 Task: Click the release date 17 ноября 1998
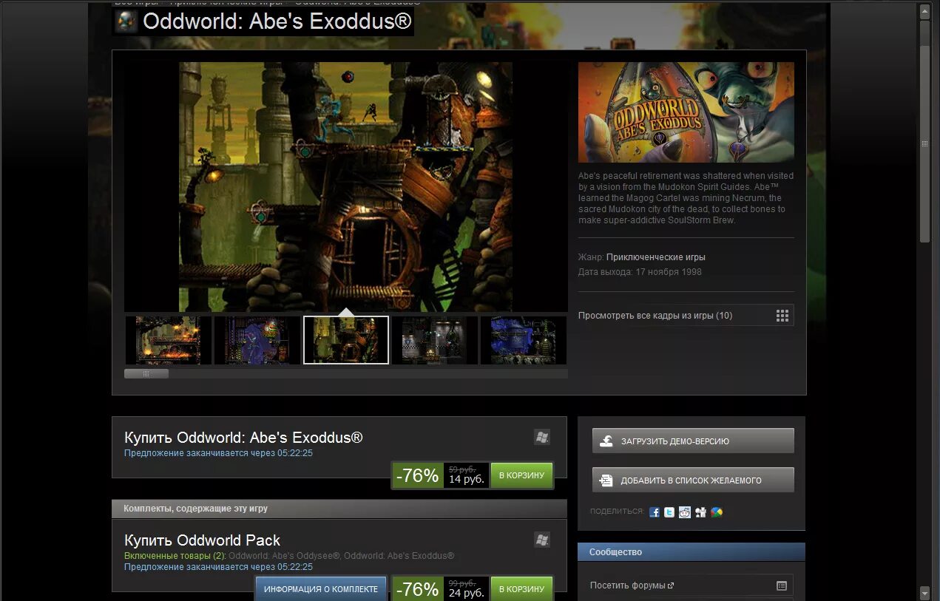coord(669,272)
